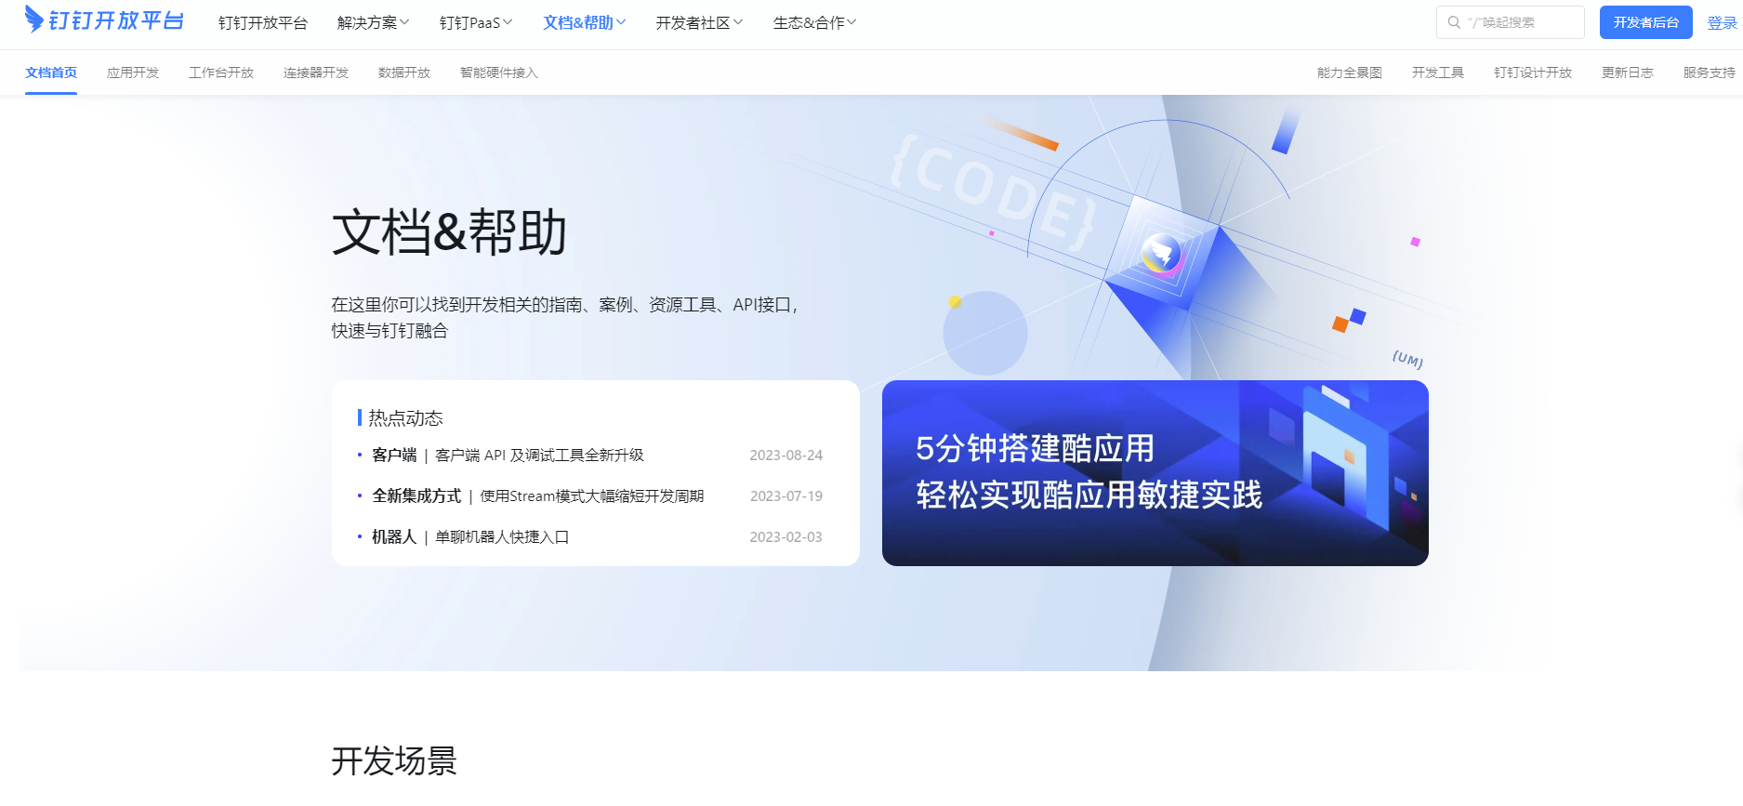Select the 文档首页 tab
Viewport: 1743px width, 806px height.
point(51,73)
